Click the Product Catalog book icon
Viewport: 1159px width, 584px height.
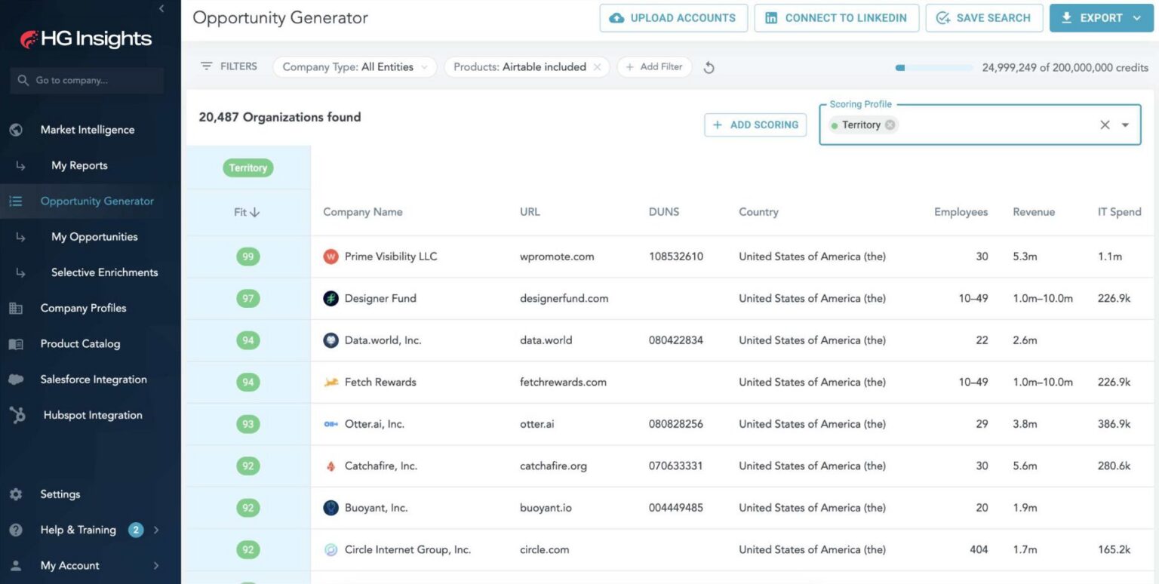(x=16, y=344)
